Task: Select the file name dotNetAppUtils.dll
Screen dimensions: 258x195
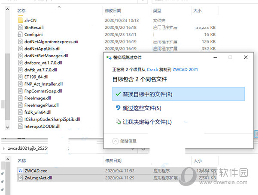Action: (42, 49)
